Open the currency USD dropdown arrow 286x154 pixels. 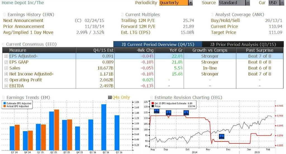pos(282,3)
